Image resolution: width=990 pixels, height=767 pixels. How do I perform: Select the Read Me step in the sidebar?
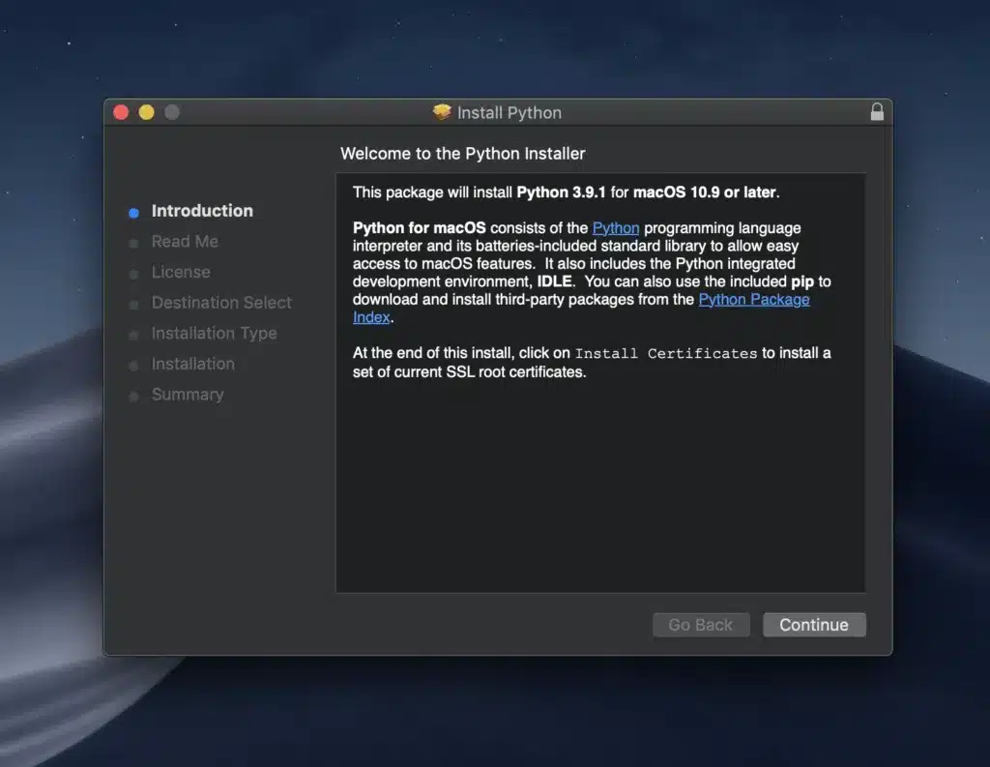(x=185, y=242)
